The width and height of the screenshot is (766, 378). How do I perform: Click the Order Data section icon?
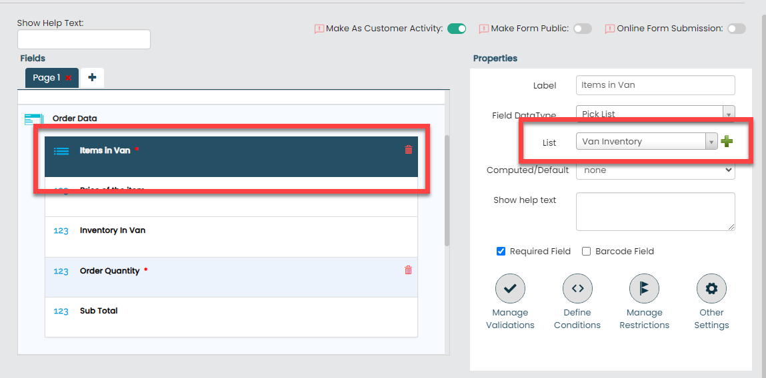click(33, 119)
